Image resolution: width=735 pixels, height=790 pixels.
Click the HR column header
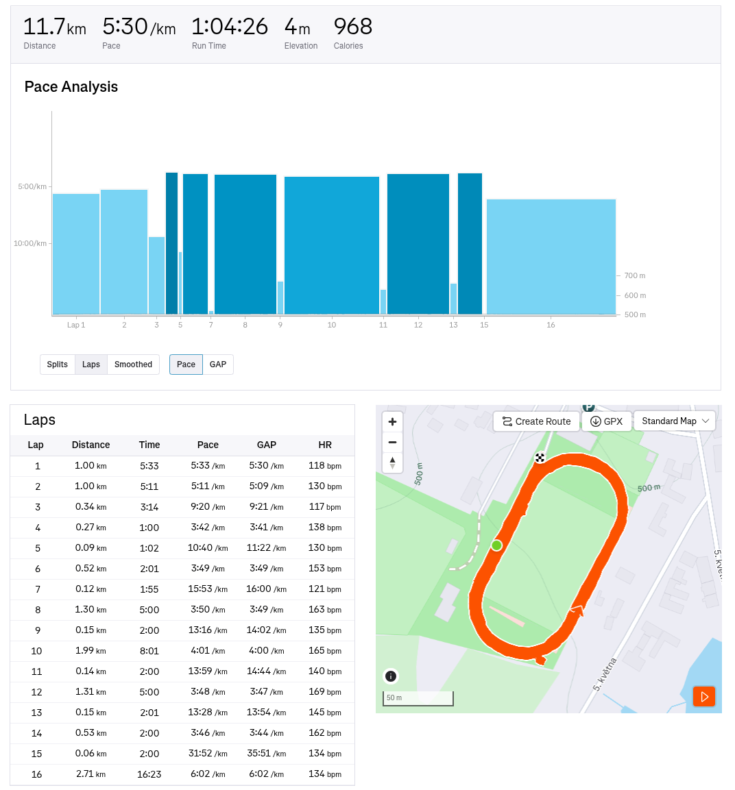pyautogui.click(x=325, y=445)
